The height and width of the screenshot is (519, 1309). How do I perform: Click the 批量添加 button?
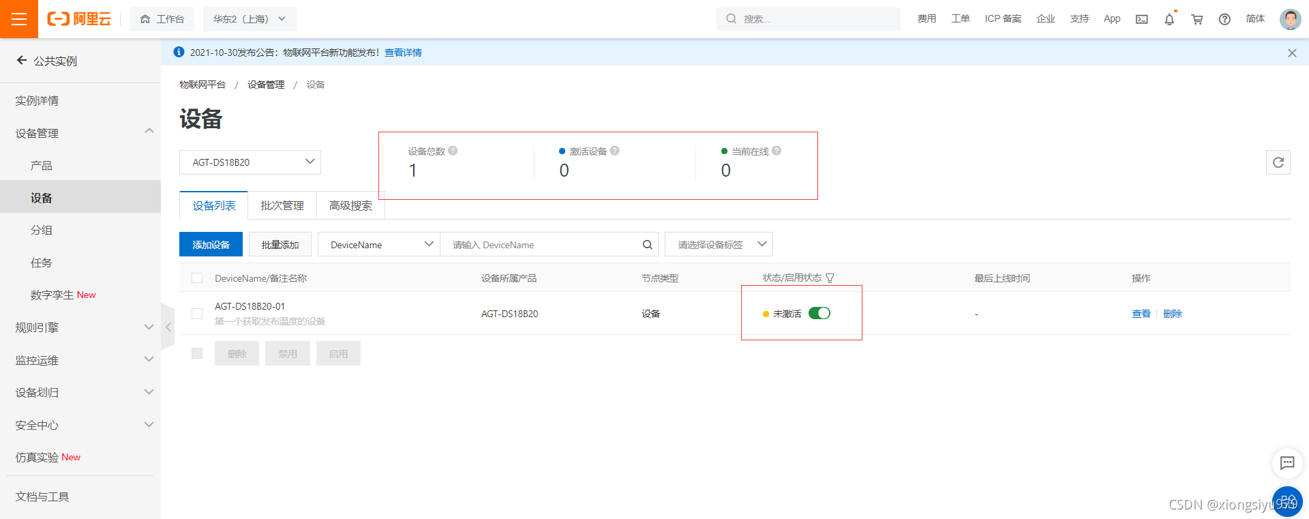[x=280, y=245]
